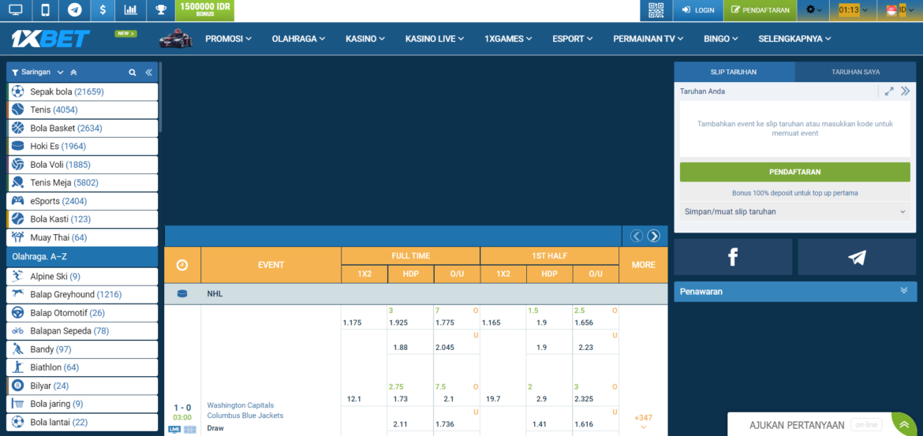Select Bola Voli (1885)
Viewport: 923px width, 436px height.
(82, 165)
